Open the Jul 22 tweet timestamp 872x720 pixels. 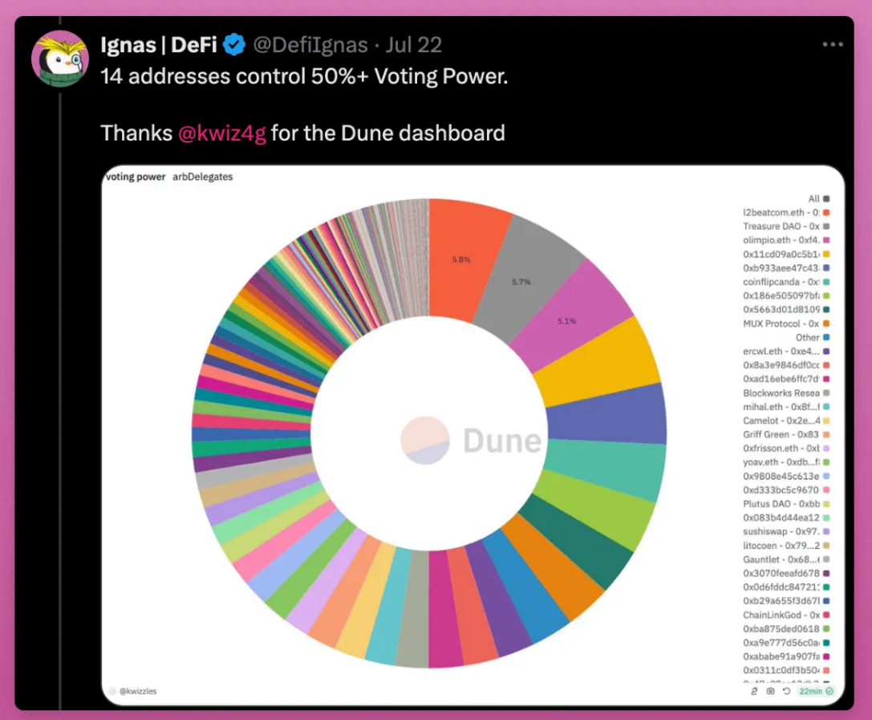pyautogui.click(x=414, y=45)
